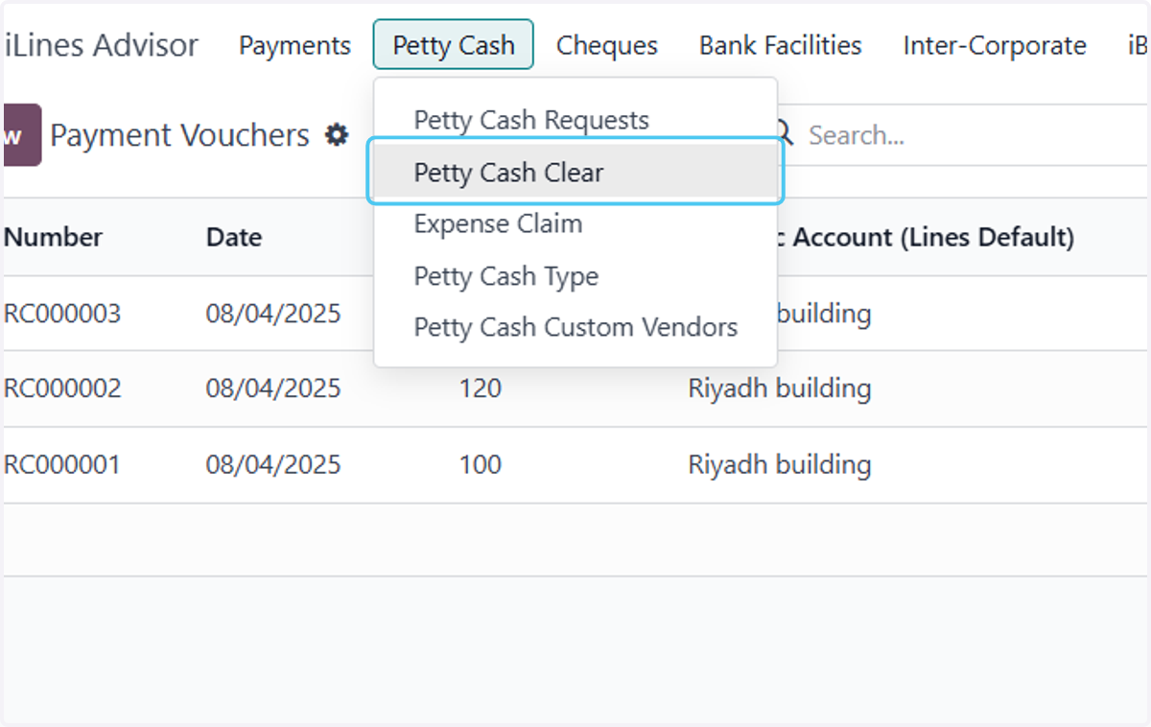This screenshot has width=1151, height=727.
Task: Open the Inter-Corporate menu
Action: click(995, 45)
